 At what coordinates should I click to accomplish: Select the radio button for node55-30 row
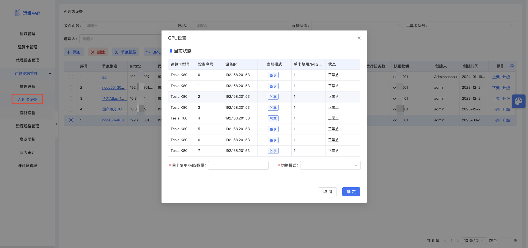(x=71, y=88)
